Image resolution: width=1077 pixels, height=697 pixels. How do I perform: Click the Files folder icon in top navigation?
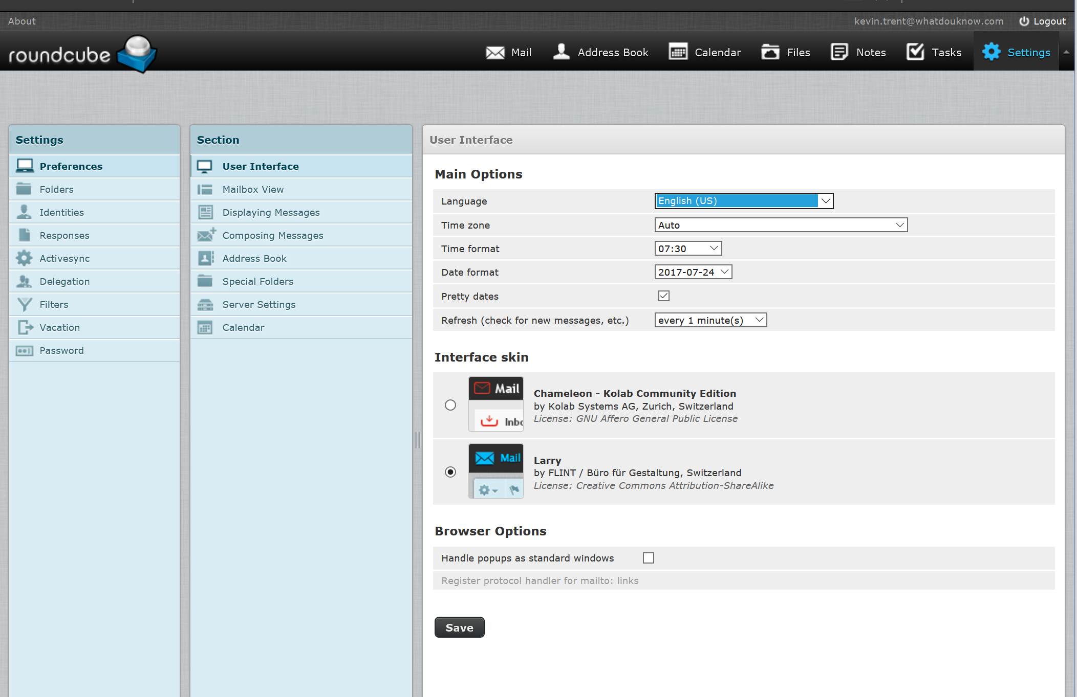[770, 52]
